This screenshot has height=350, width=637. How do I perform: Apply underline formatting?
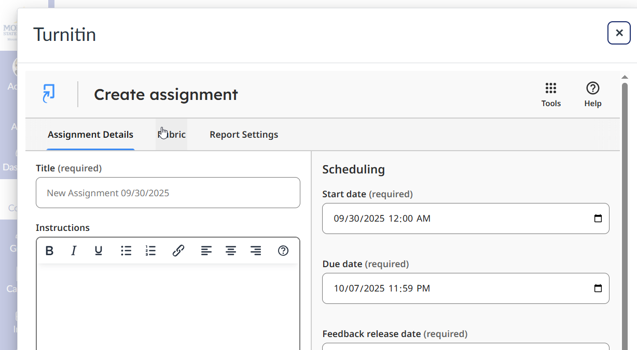[x=99, y=251]
